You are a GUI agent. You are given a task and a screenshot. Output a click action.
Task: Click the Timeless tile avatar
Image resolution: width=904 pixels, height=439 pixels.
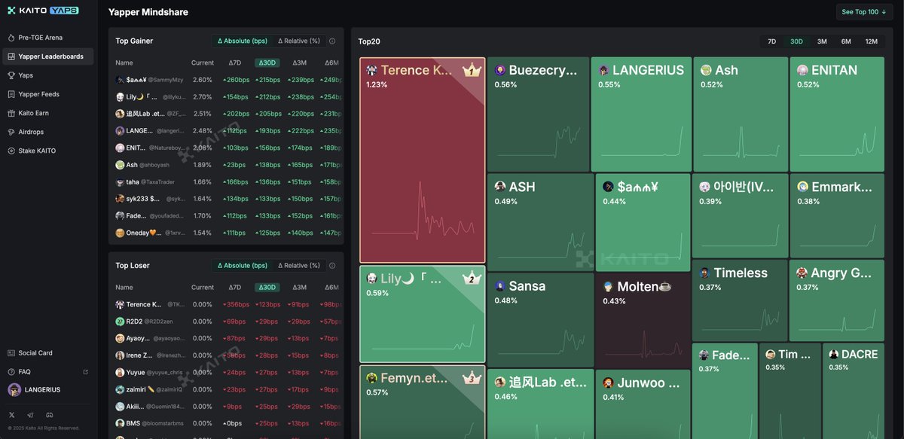(705, 273)
